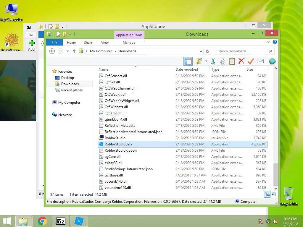The image size is (303, 227).
Task: Go up one folder level
Action: point(74,51)
